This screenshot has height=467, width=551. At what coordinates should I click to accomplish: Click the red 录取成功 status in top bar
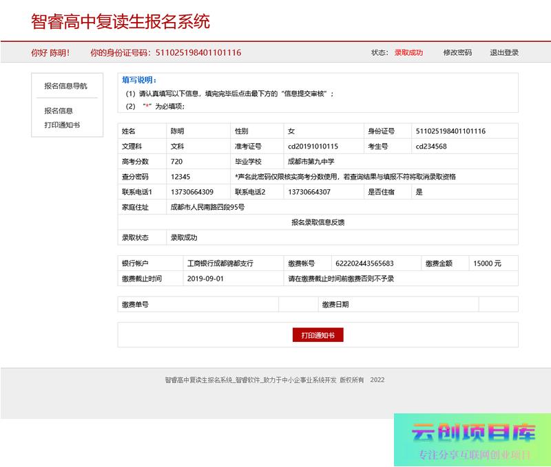pos(408,53)
